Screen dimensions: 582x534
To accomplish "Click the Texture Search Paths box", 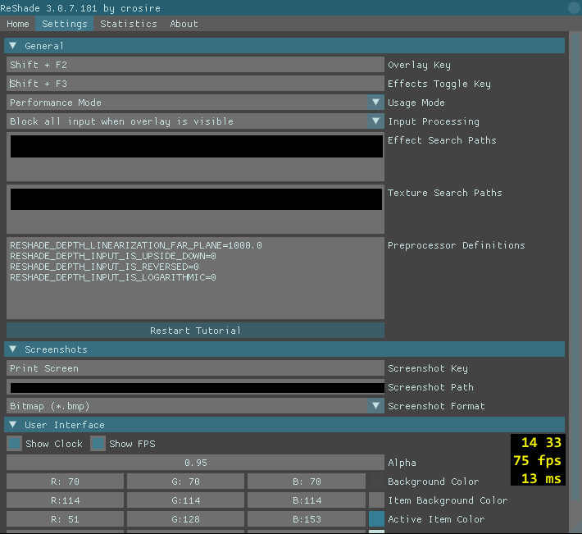I will pyautogui.click(x=195, y=209).
